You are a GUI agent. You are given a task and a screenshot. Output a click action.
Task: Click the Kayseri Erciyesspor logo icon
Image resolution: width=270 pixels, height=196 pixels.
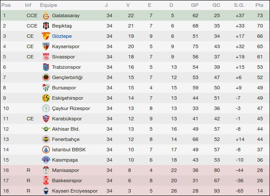coord(46,191)
